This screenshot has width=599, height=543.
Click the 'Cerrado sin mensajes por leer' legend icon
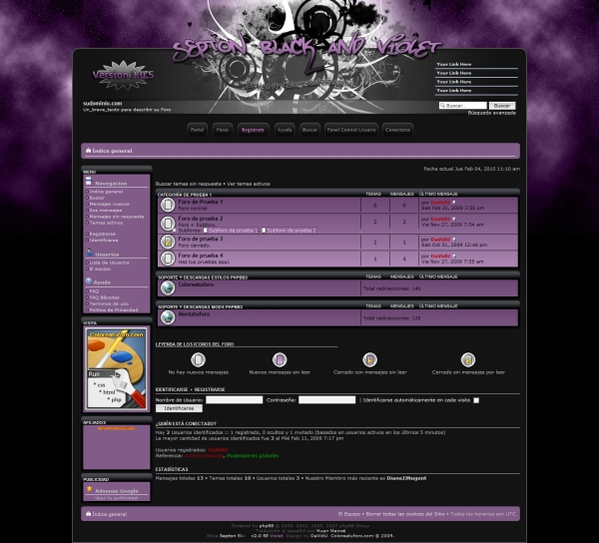tap(467, 359)
